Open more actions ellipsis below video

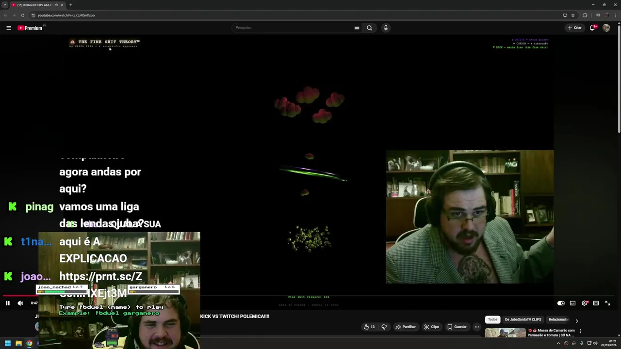point(476,327)
